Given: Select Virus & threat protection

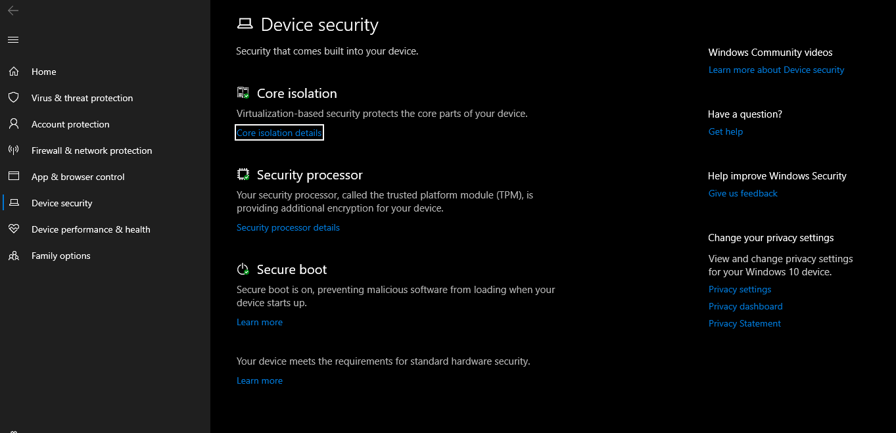Looking at the screenshot, I should (82, 98).
